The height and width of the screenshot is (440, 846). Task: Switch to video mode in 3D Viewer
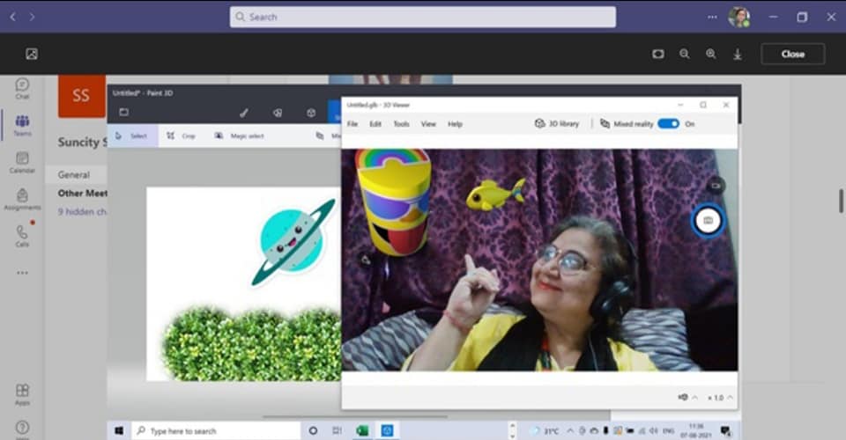[x=716, y=186]
